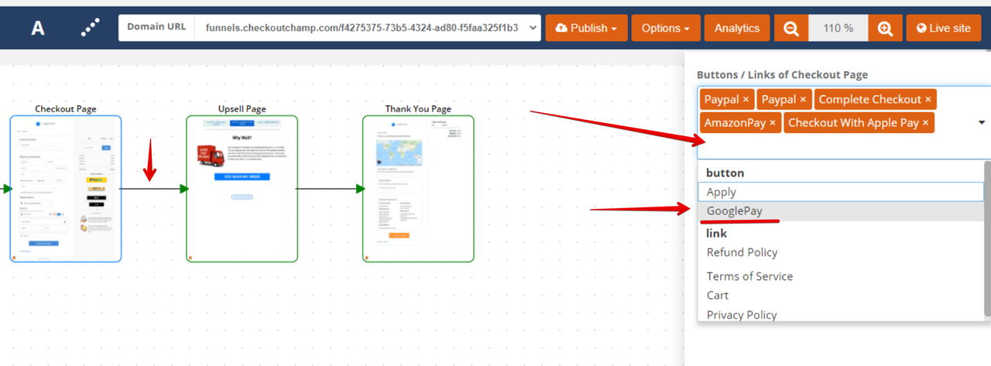Open the Analytics page
The width and height of the screenshot is (991, 366).
(x=736, y=29)
